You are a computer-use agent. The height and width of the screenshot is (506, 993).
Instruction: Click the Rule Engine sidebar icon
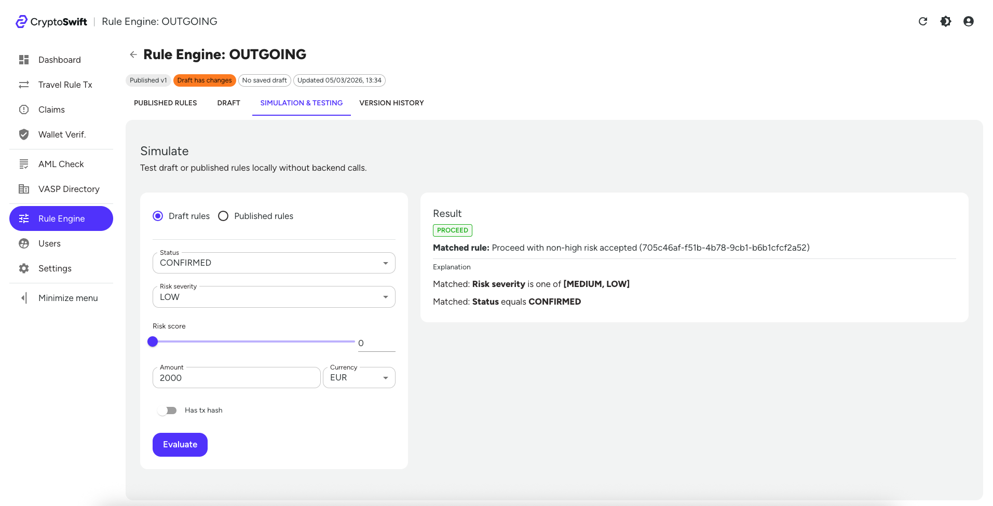[x=24, y=218]
